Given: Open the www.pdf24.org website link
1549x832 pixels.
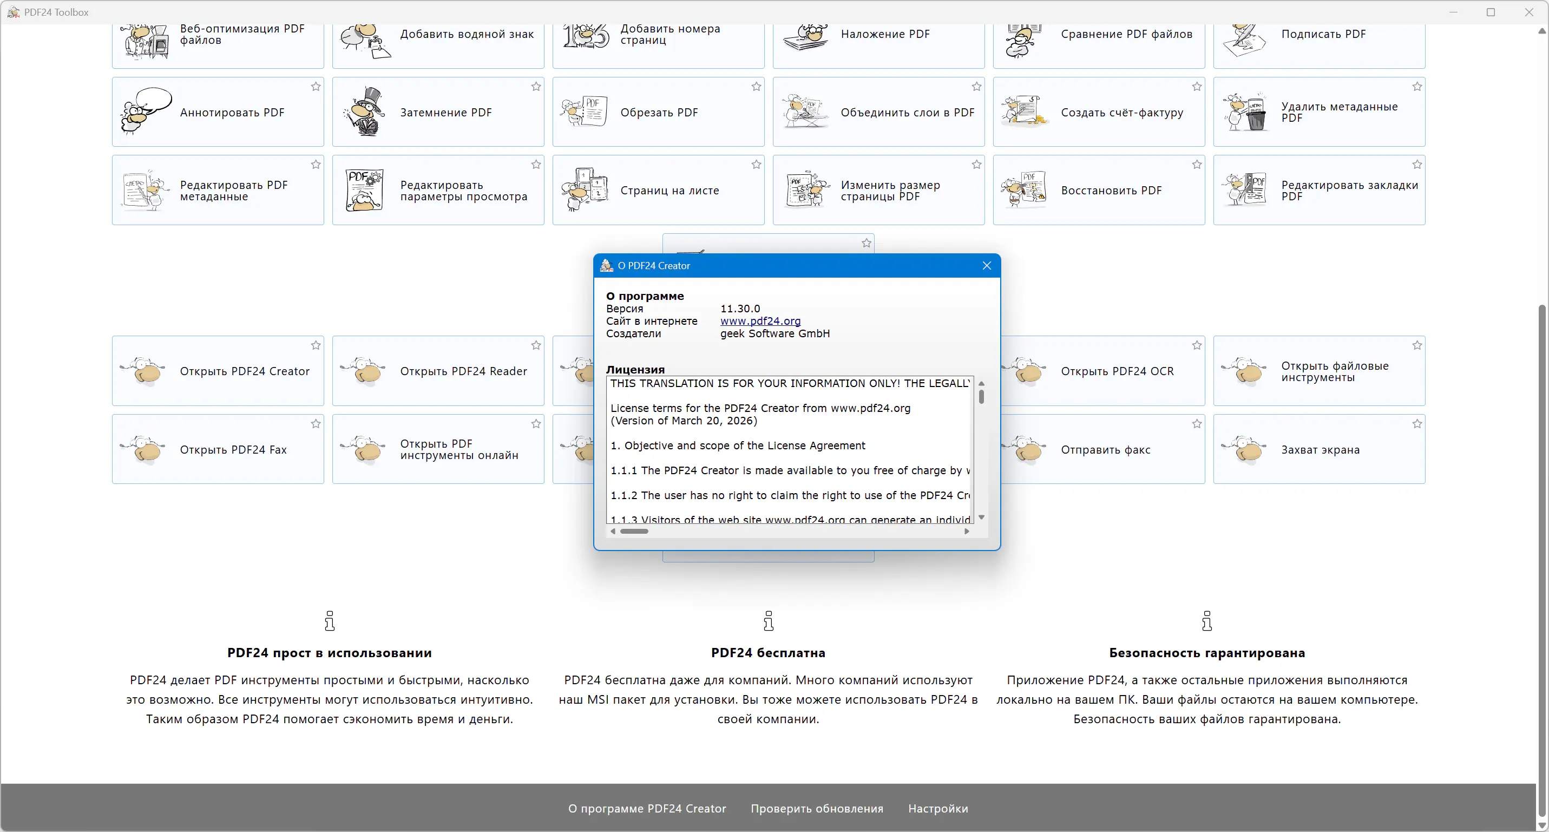Looking at the screenshot, I should 760,321.
